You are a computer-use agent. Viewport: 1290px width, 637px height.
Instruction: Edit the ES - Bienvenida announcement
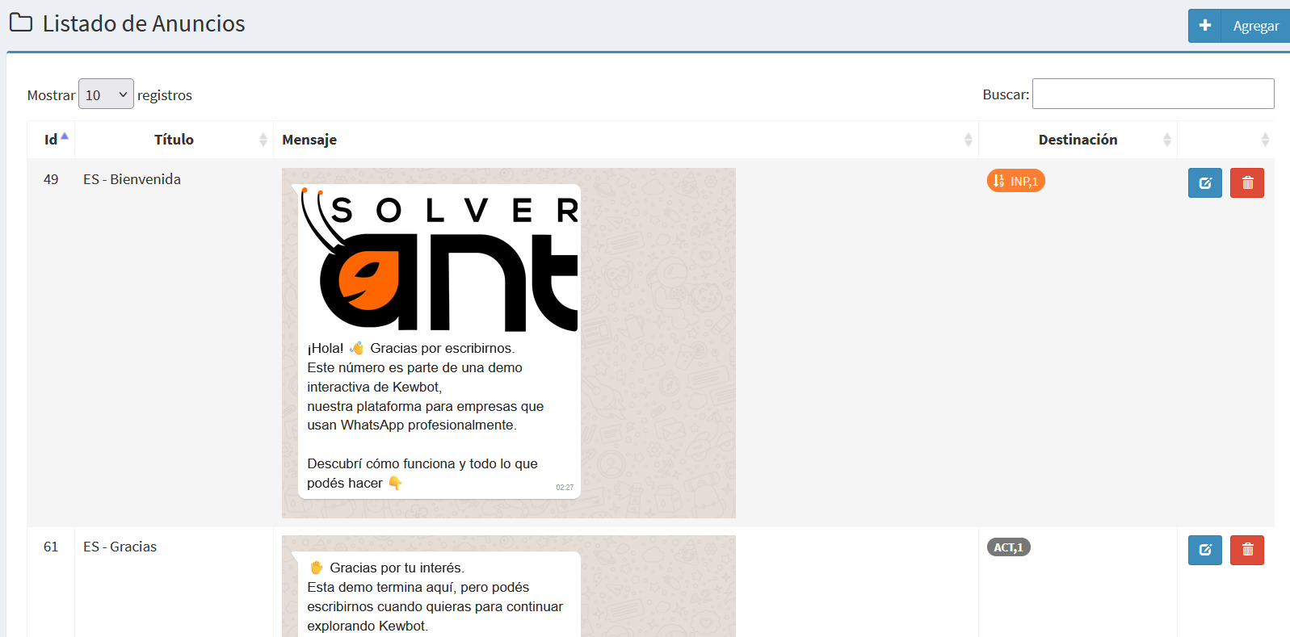(1204, 183)
